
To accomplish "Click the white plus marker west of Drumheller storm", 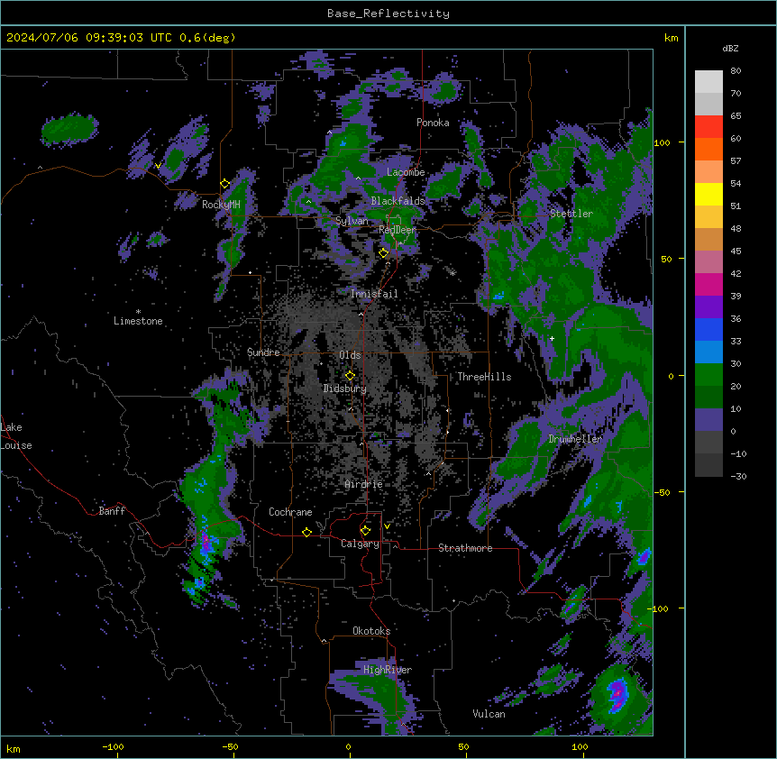I will (552, 338).
